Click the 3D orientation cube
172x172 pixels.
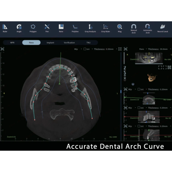133,84
